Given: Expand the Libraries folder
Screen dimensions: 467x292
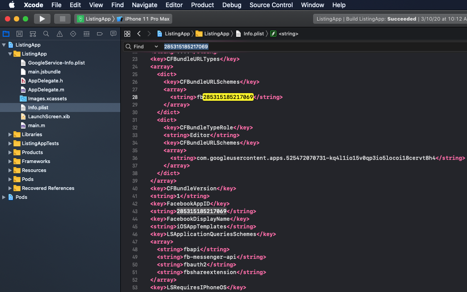Looking at the screenshot, I should point(10,134).
